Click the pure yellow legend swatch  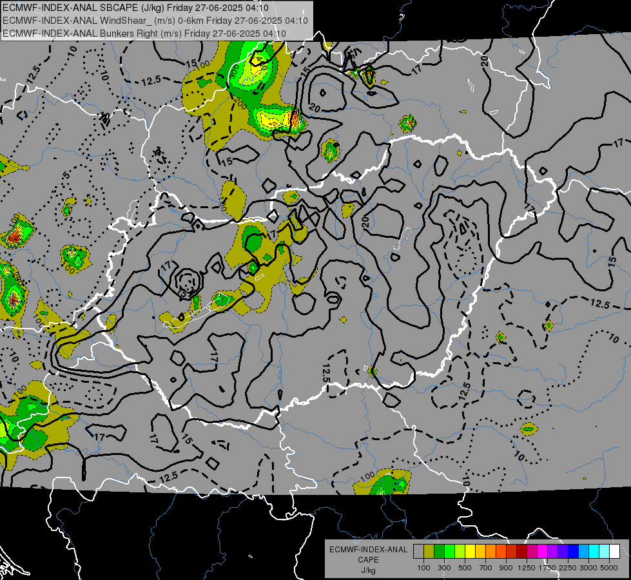pyautogui.click(x=470, y=552)
